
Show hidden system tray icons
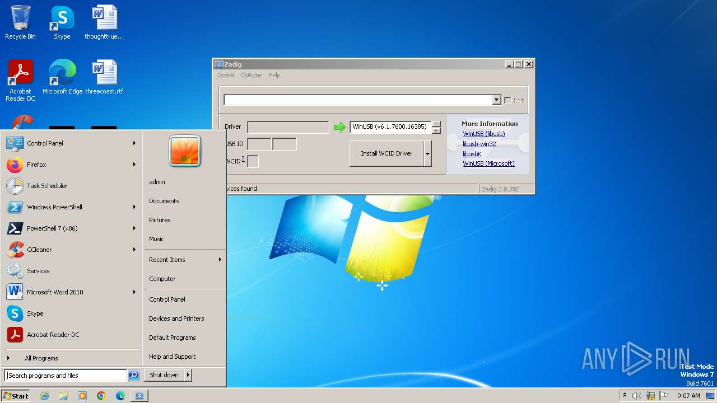[625, 396]
